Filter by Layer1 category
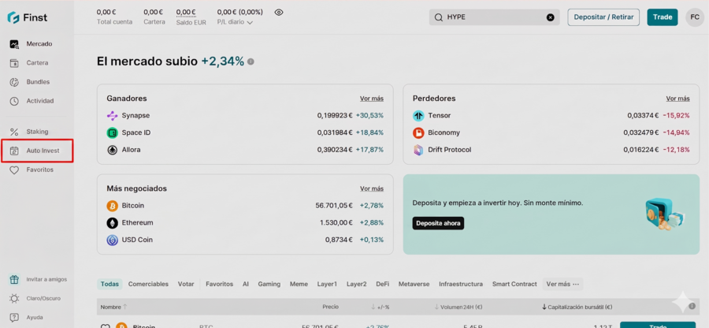 pyautogui.click(x=327, y=284)
